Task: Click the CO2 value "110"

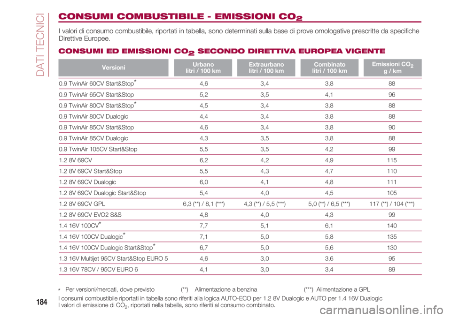Action: click(x=392, y=171)
